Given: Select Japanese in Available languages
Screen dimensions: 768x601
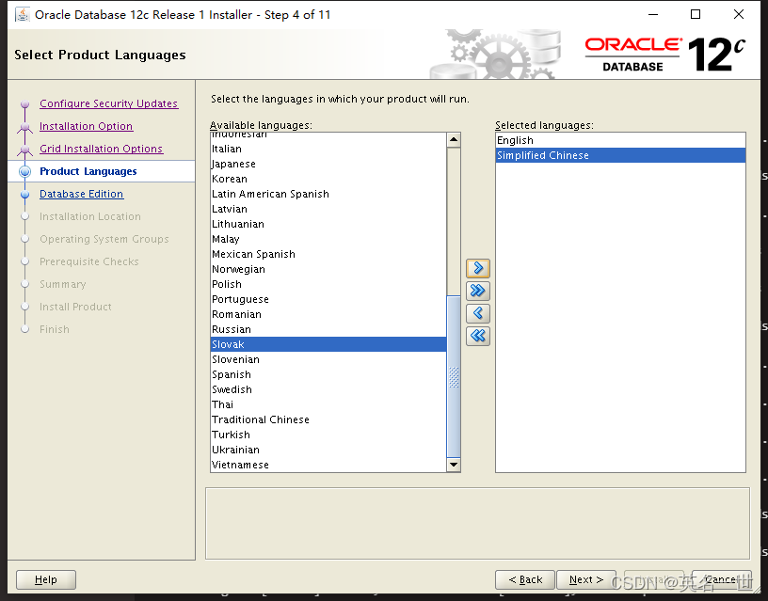Looking at the screenshot, I should pyautogui.click(x=328, y=164).
